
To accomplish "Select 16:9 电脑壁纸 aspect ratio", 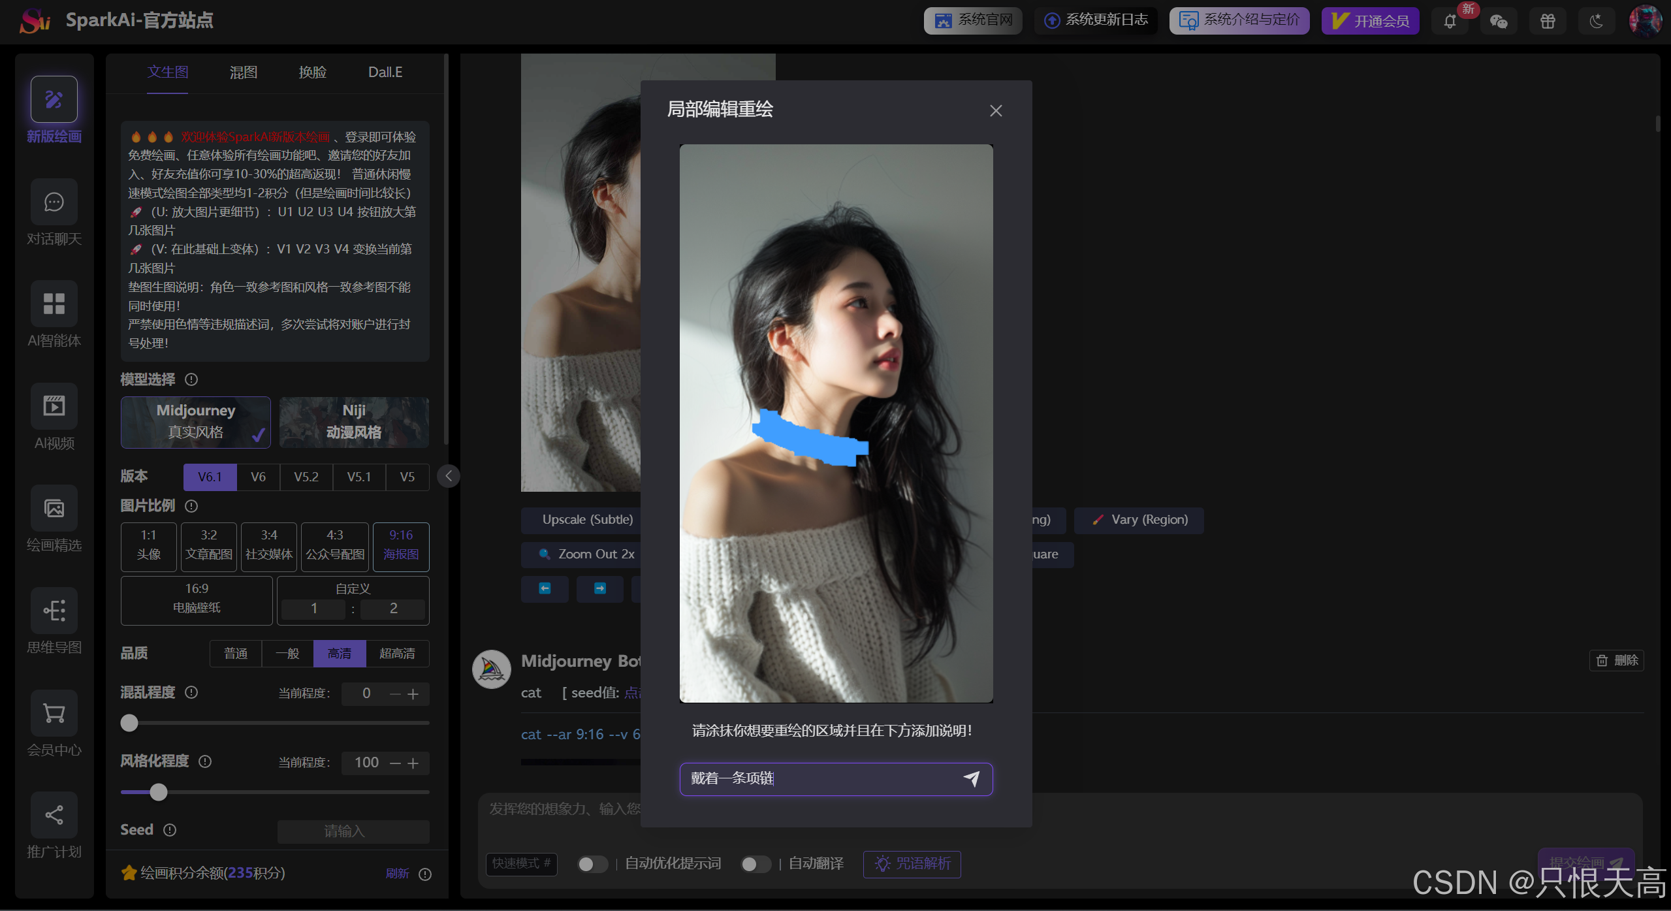I will (197, 600).
